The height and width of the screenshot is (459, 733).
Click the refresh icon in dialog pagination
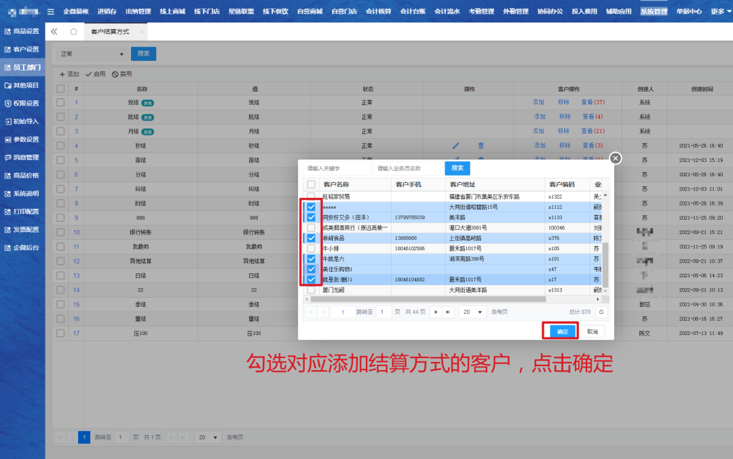[600, 312]
